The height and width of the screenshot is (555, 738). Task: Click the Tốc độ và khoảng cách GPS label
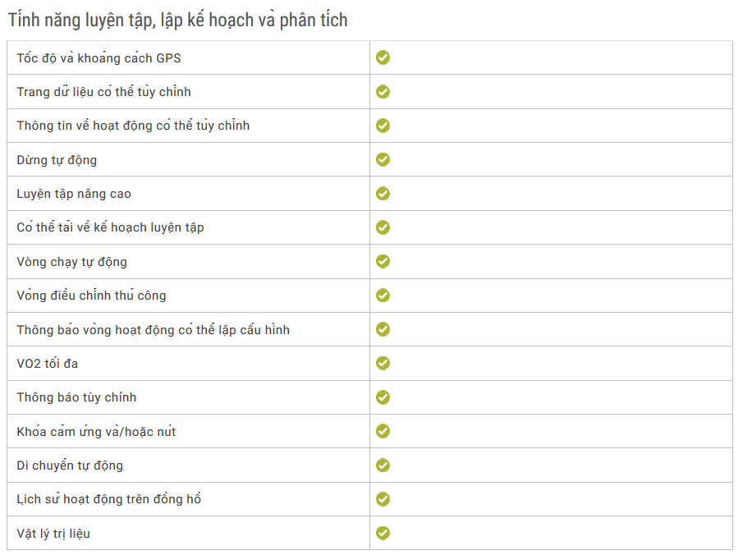99,58
